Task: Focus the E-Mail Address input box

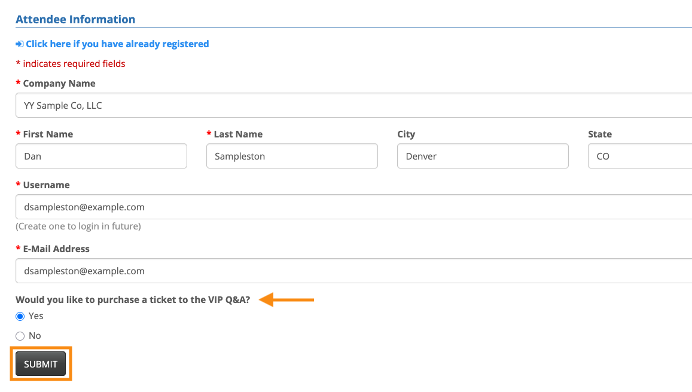Action: click(353, 271)
